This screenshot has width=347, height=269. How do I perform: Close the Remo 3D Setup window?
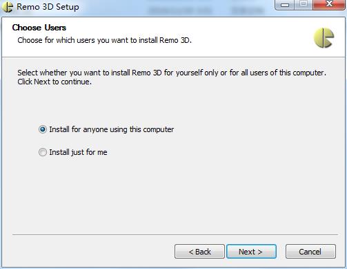pyautogui.click(x=329, y=4)
